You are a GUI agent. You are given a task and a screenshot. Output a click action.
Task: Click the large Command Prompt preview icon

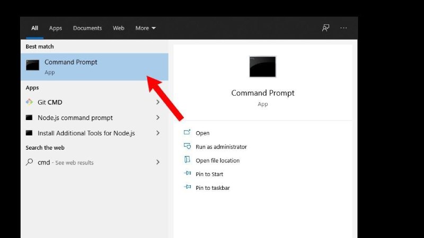[x=262, y=67]
